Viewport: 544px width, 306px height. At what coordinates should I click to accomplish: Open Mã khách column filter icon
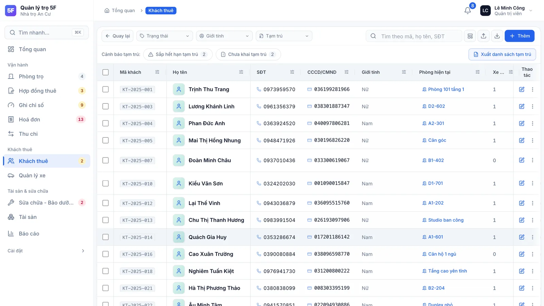157,72
